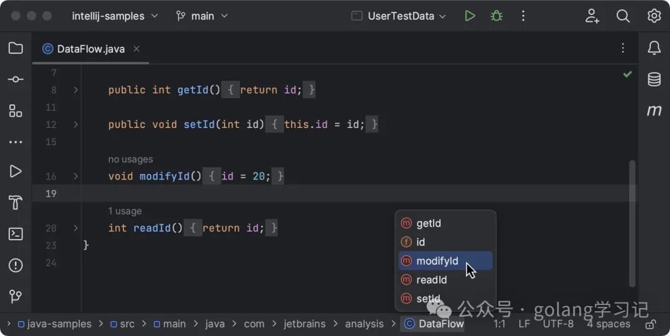
Task: Open intellij-samples project dropdown
Action: [115, 16]
